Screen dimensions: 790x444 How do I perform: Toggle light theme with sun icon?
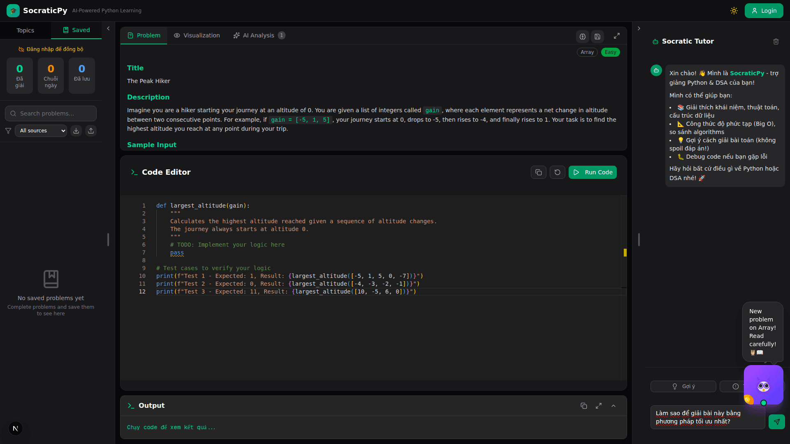tap(734, 11)
